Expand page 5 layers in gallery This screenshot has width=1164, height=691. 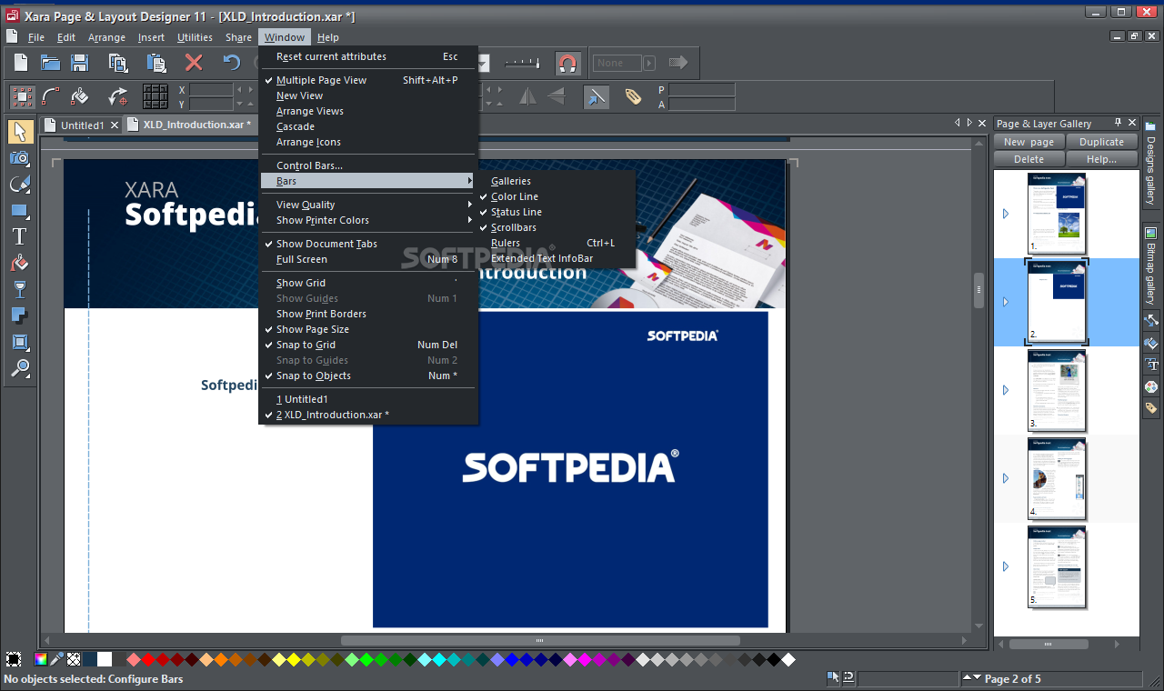(x=1006, y=566)
